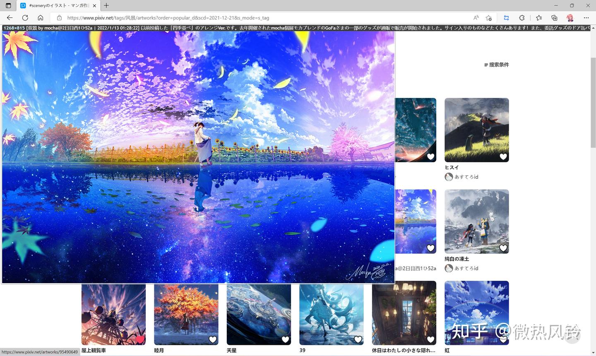This screenshot has width=596, height=356.
Task: Refresh the pixiv page with the reload icon
Action: click(25, 18)
